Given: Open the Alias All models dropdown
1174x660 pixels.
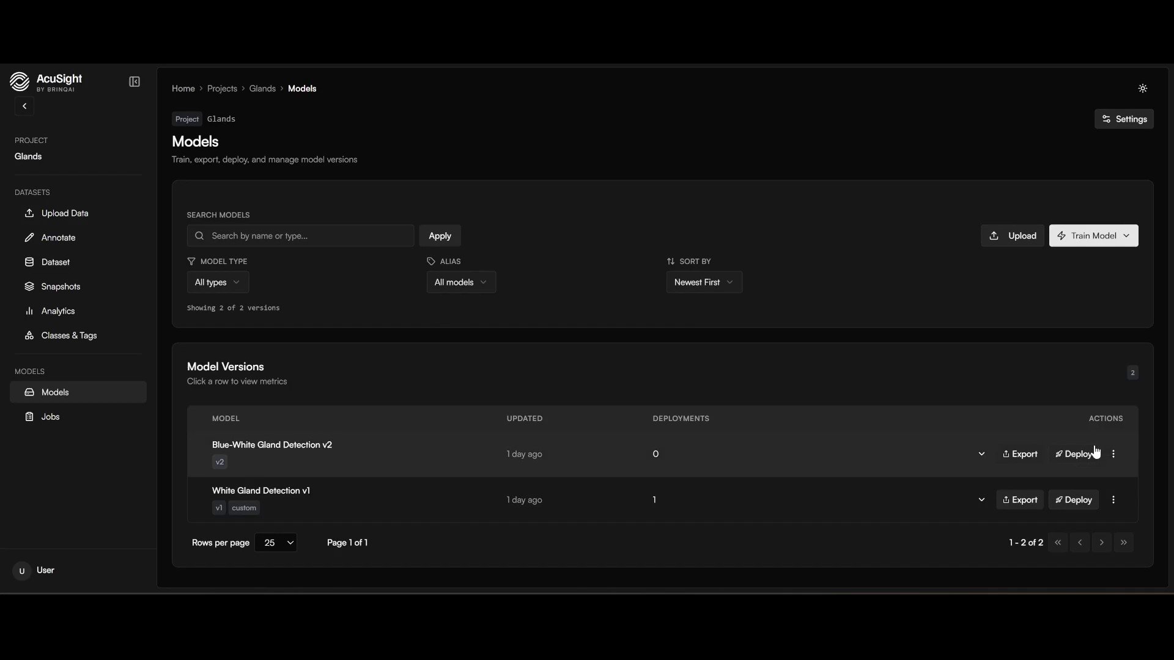Looking at the screenshot, I should tap(461, 282).
